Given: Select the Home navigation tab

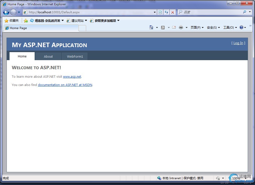Looking at the screenshot, I should (x=22, y=56).
